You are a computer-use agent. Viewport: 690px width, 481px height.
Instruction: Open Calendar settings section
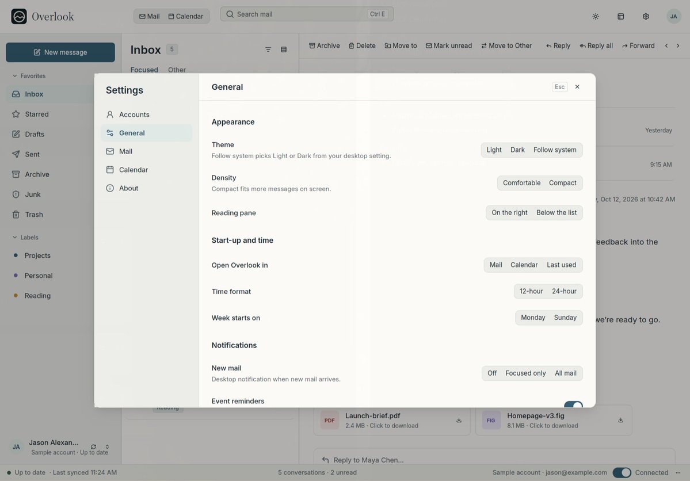[147, 170]
